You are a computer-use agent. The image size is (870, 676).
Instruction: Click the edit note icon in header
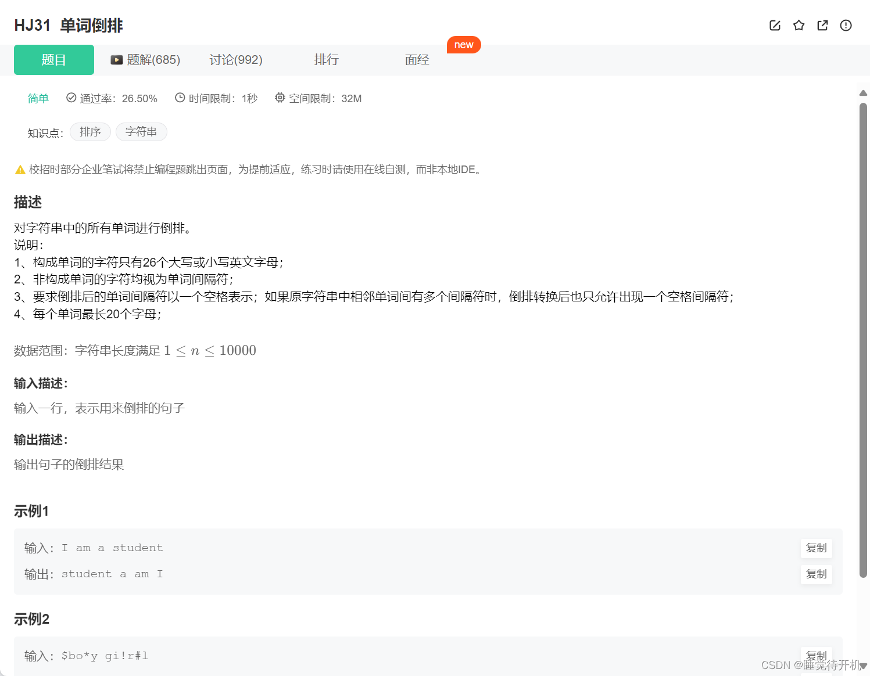(775, 25)
